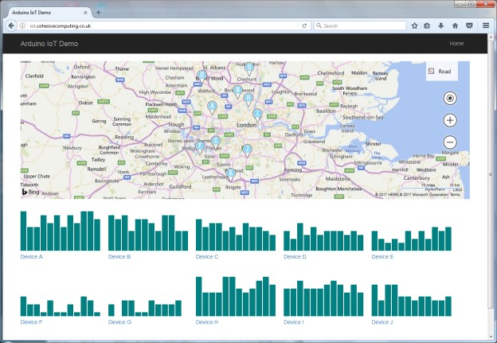Click the browser Back arrow button
Image resolution: width=497 pixels, height=343 pixels.
[x=11, y=25]
